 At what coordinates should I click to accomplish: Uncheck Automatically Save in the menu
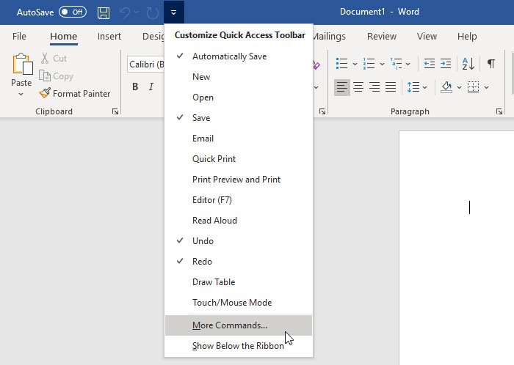pyautogui.click(x=229, y=56)
